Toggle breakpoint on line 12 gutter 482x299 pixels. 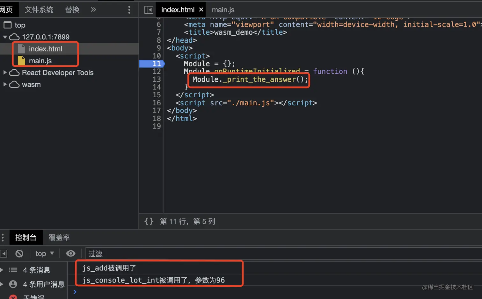157,71
